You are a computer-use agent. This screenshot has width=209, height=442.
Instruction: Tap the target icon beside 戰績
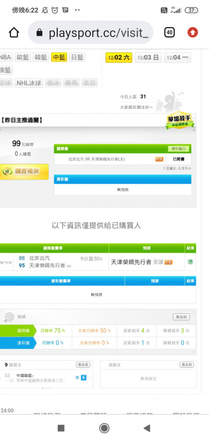(x=9, y=318)
